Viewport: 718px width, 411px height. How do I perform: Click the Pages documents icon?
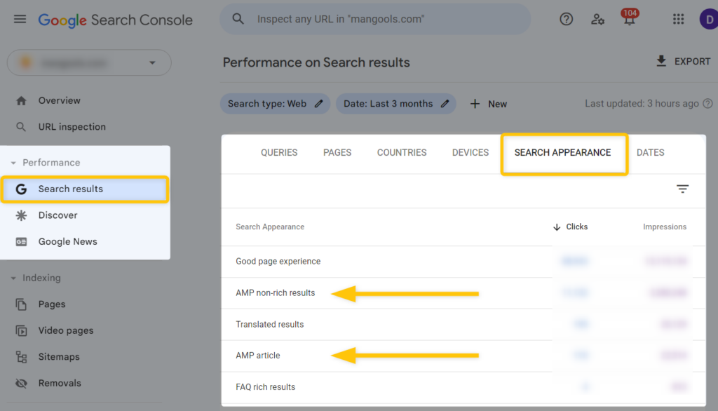[x=21, y=304]
